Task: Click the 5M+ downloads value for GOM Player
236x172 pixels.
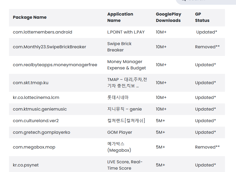Action: point(160,132)
